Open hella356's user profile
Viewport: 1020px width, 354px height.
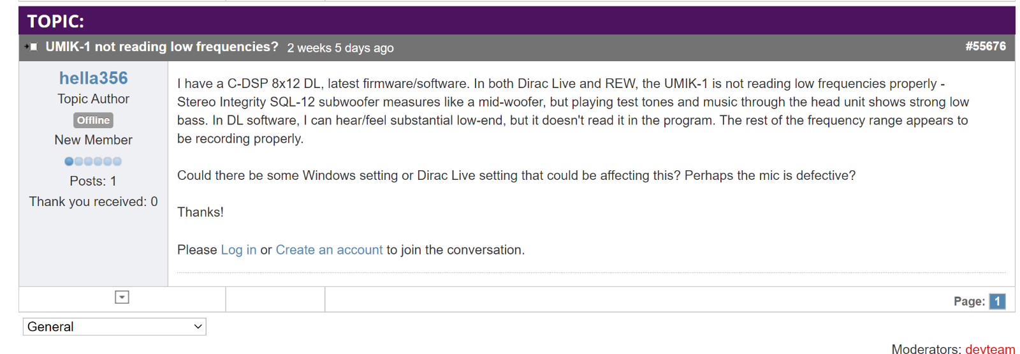coord(93,78)
